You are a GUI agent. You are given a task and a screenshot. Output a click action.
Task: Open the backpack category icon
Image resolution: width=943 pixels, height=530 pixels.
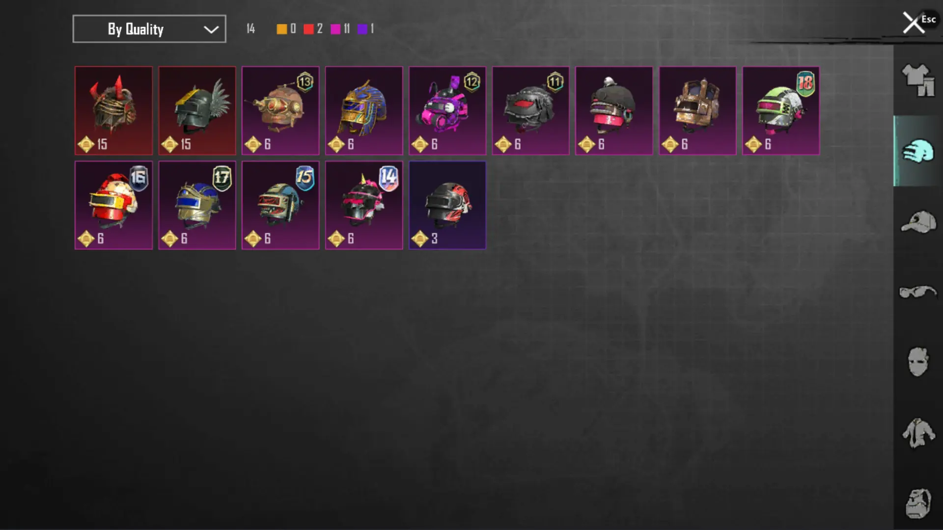pyautogui.click(x=918, y=503)
